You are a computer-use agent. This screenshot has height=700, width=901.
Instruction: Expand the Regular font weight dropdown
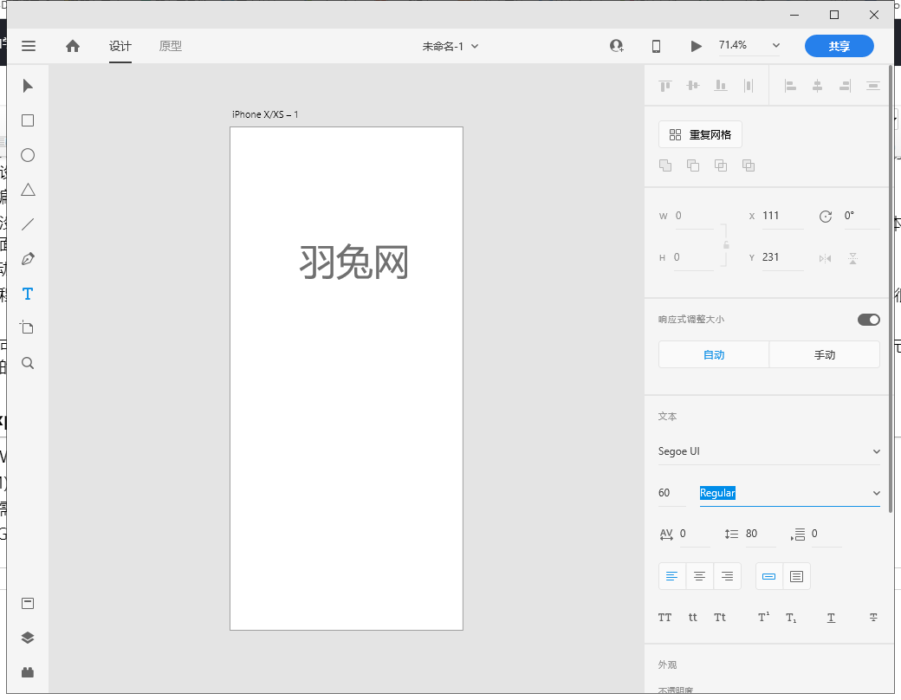pos(876,493)
